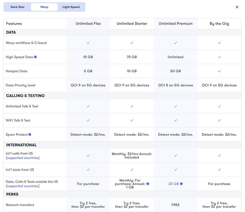Click Unlimited Starter checkmark for Int'l texts from US
245x212 pixels.
[132, 170]
